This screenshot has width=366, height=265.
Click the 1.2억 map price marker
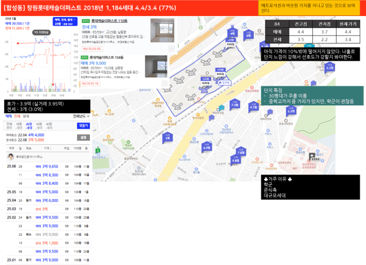(x=291, y=111)
